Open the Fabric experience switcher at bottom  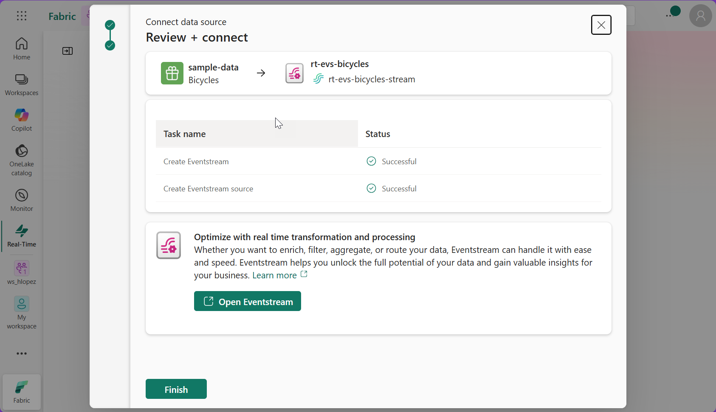point(22,392)
